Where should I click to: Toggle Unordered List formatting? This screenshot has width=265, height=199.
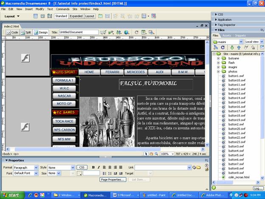click(x=104, y=173)
